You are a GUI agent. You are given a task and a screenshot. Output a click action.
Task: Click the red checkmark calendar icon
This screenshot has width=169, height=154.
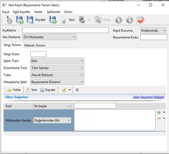coord(140,20)
